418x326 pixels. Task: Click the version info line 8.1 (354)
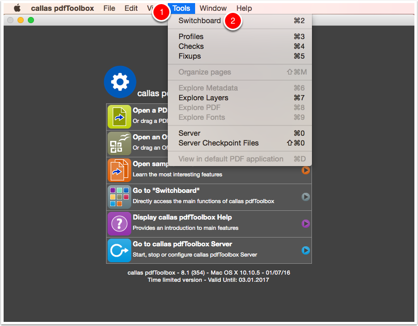pyautogui.click(x=208, y=273)
